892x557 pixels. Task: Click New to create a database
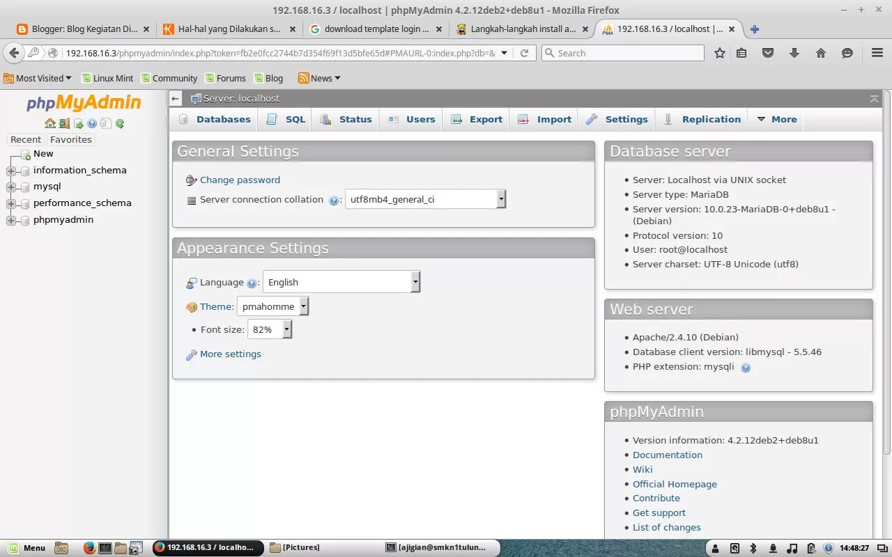[x=43, y=154]
